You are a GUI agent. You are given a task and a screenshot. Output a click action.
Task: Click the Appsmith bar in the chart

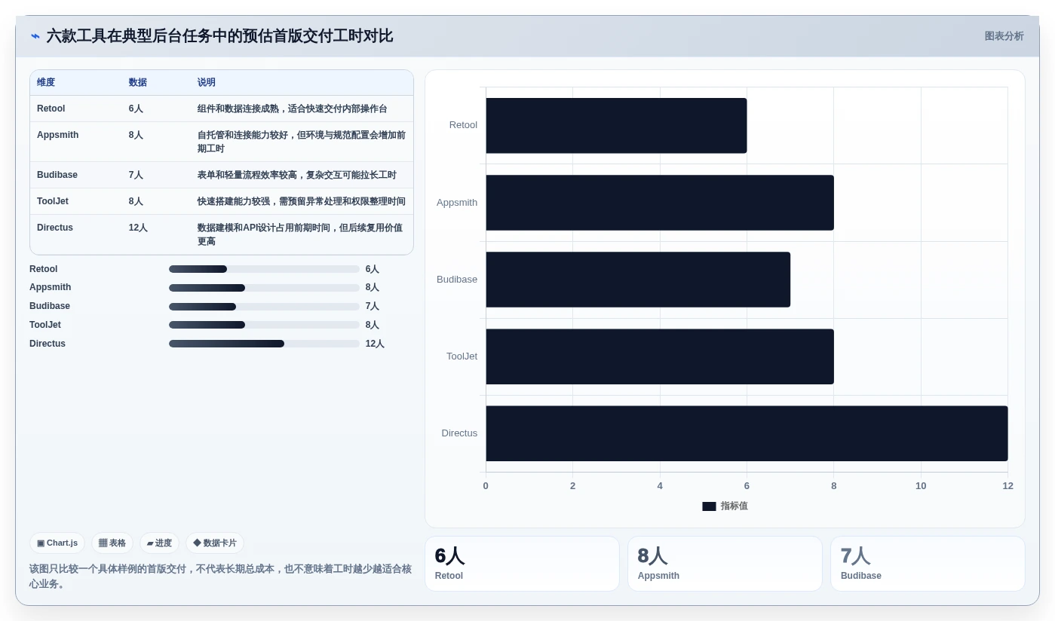click(x=660, y=203)
